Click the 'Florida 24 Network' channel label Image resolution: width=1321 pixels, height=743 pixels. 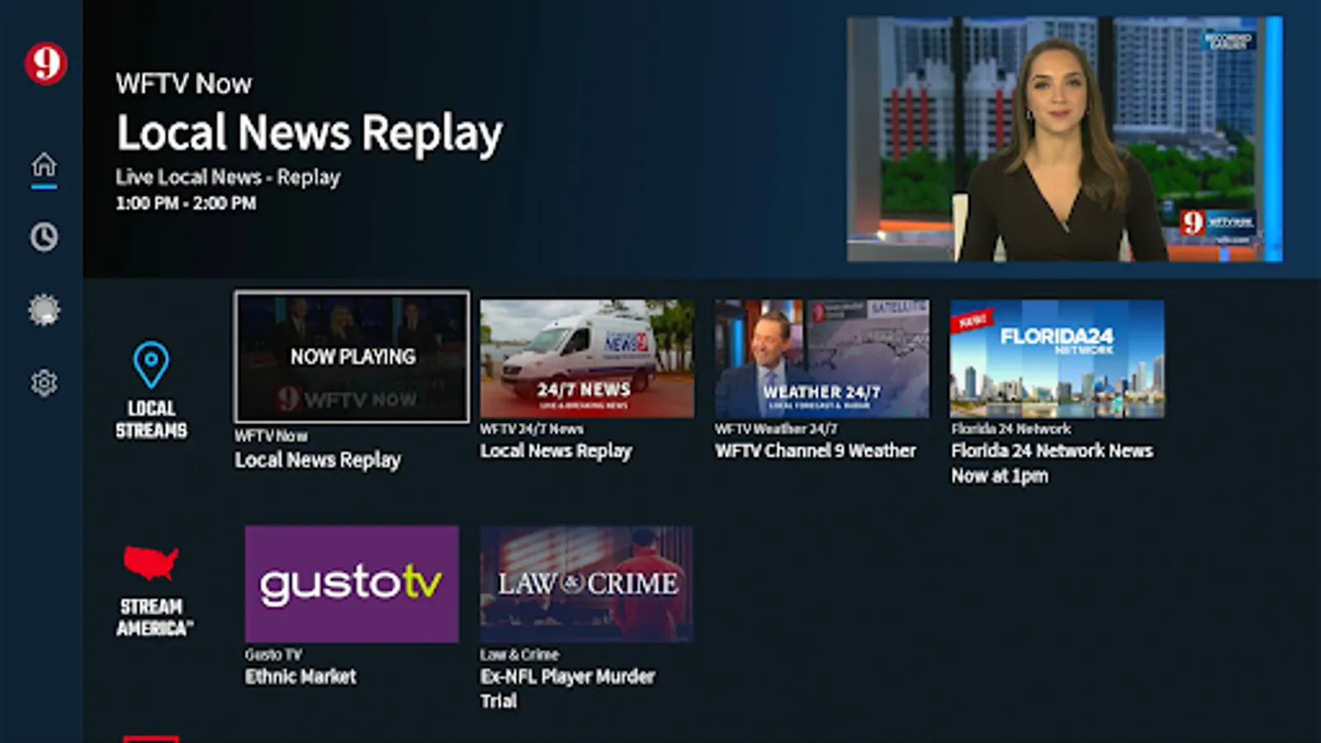(x=1011, y=429)
